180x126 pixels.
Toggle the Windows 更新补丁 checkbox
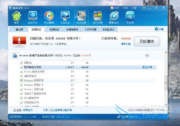pyautogui.click(x=21, y=85)
